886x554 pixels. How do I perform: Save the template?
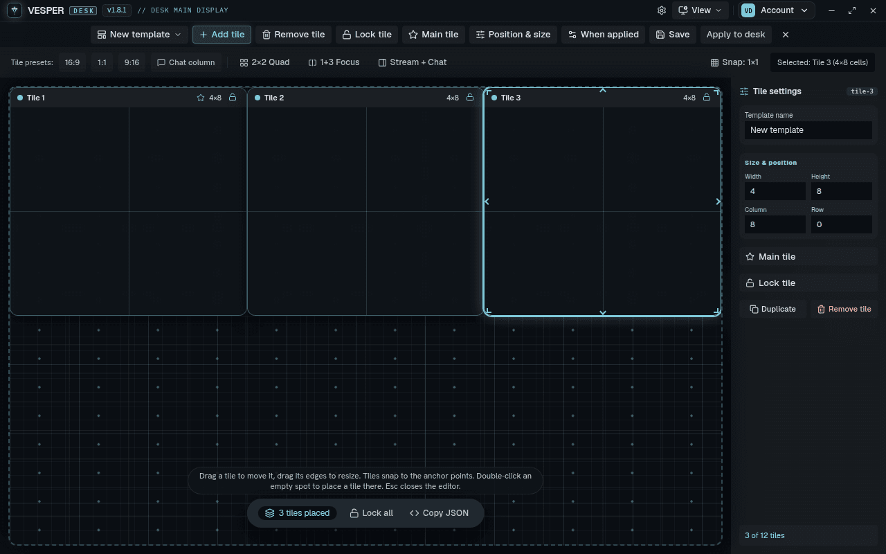(672, 35)
